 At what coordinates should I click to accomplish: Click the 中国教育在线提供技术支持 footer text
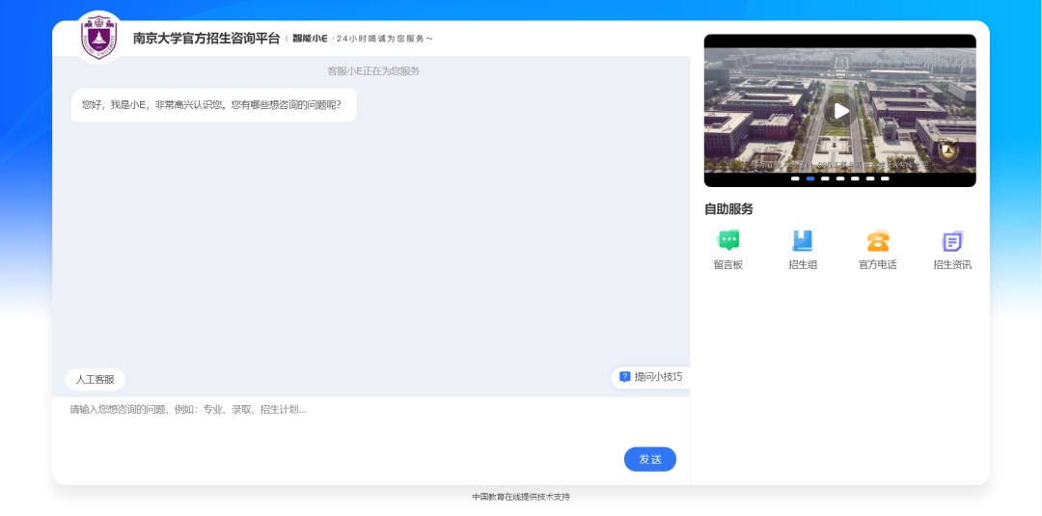click(x=521, y=497)
